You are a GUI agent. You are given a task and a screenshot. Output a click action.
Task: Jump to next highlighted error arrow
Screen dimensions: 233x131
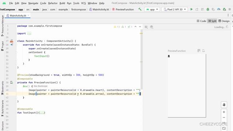click(140, 27)
